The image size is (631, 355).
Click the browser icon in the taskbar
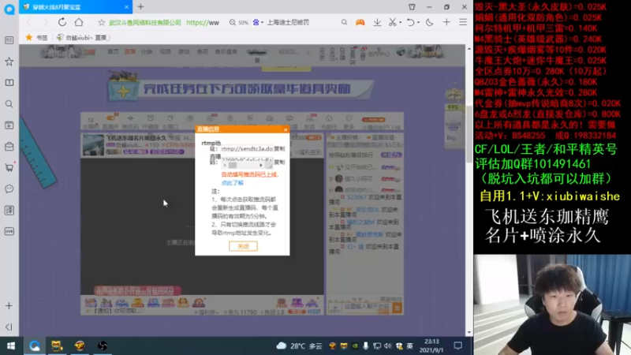click(34, 346)
